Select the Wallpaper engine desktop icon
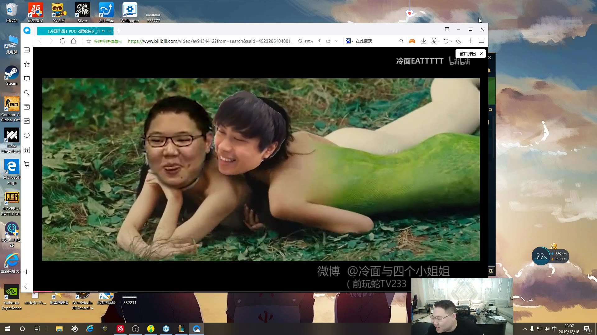Image resolution: width=597 pixels, height=335 pixels. coord(130,12)
